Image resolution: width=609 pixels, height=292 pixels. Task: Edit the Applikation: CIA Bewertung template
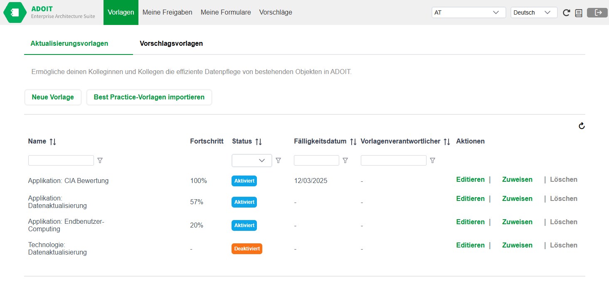tap(470, 180)
